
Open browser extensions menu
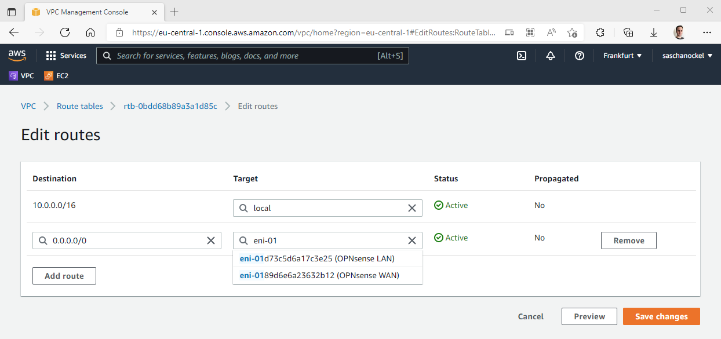[600, 33]
